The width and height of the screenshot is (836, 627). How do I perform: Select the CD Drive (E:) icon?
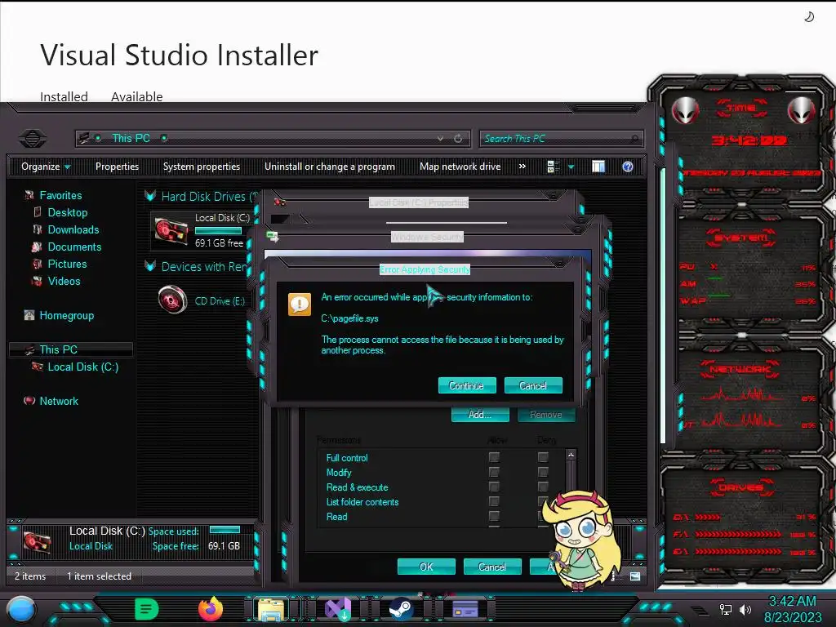click(172, 300)
